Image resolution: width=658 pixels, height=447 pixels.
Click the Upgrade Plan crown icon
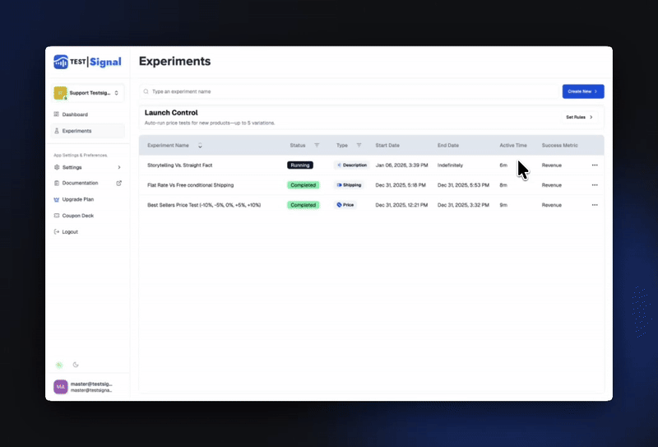pyautogui.click(x=56, y=199)
